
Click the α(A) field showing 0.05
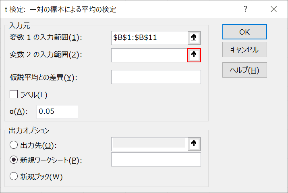pos(57,112)
